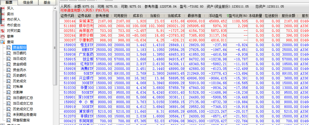Click the 兴业银行 name cell
The width and height of the screenshot is (309, 125).
click(x=86, y=78)
